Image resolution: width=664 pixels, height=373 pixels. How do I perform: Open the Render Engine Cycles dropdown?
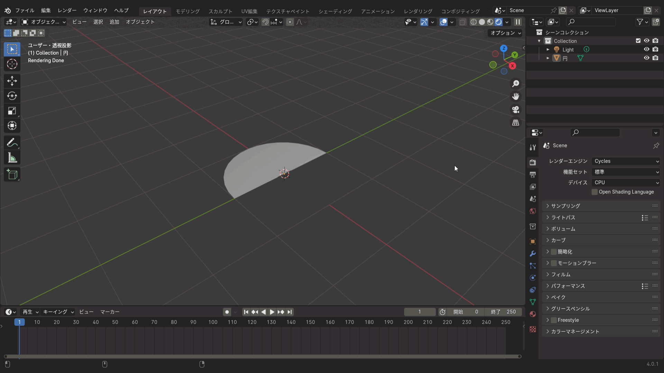(x=626, y=161)
